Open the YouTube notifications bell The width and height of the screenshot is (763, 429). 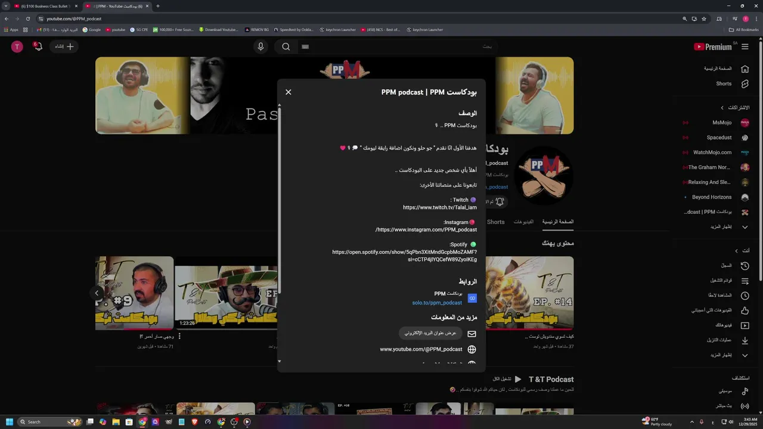38,46
